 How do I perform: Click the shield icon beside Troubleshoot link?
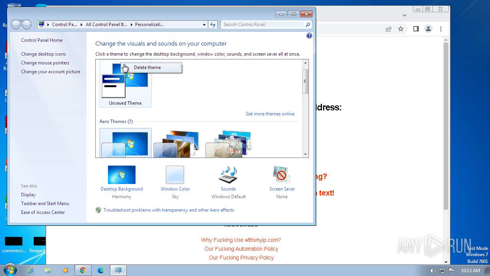pos(98,210)
